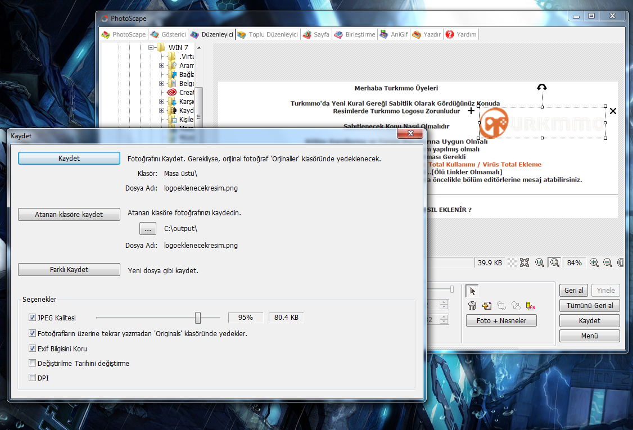Open the AniGif tab
The width and height of the screenshot is (633, 430).
coord(394,34)
